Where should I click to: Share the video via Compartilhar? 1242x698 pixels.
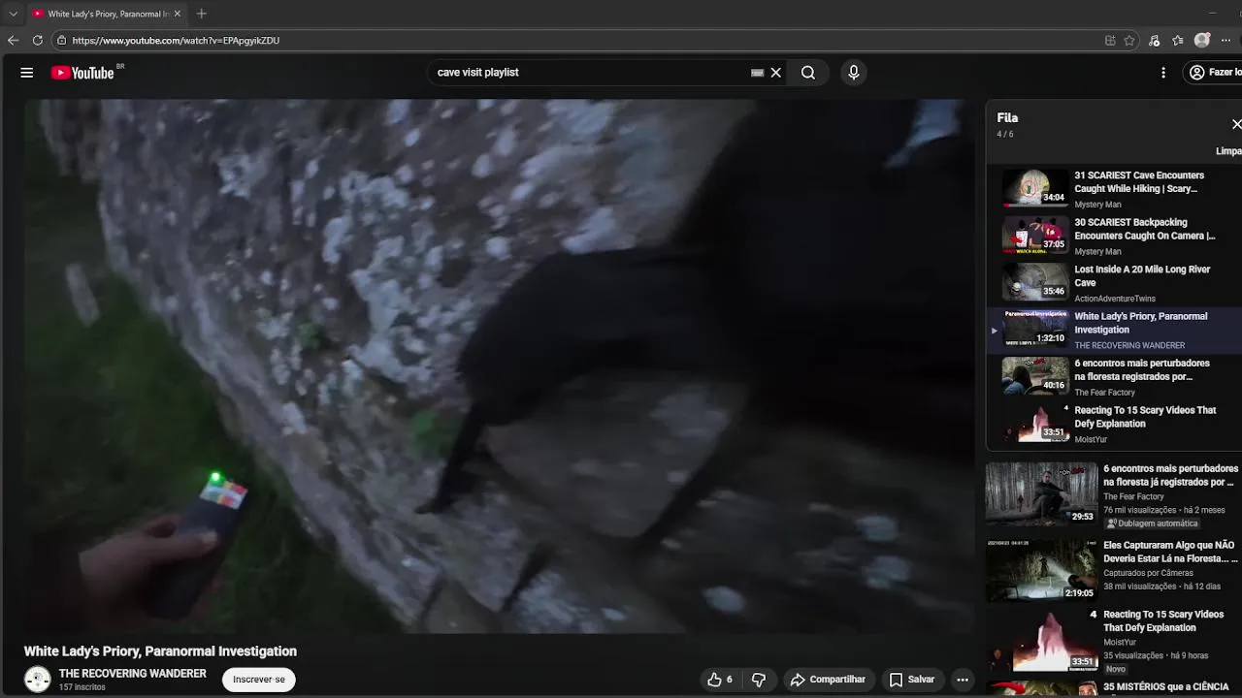[x=828, y=680]
